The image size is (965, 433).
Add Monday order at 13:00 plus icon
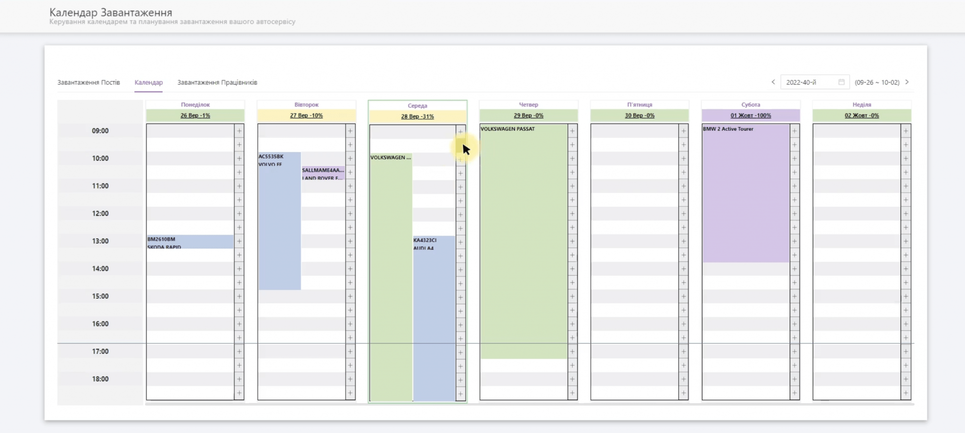[x=239, y=241]
